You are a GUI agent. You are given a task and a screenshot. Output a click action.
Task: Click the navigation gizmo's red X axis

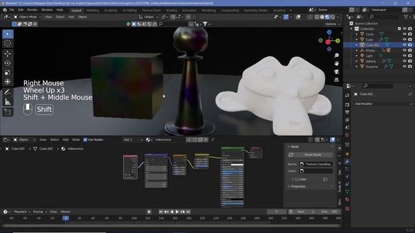tap(328, 42)
